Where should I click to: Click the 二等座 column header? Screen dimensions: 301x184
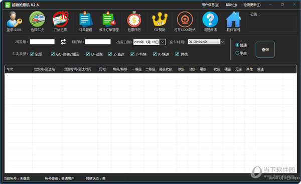(x=150, y=69)
